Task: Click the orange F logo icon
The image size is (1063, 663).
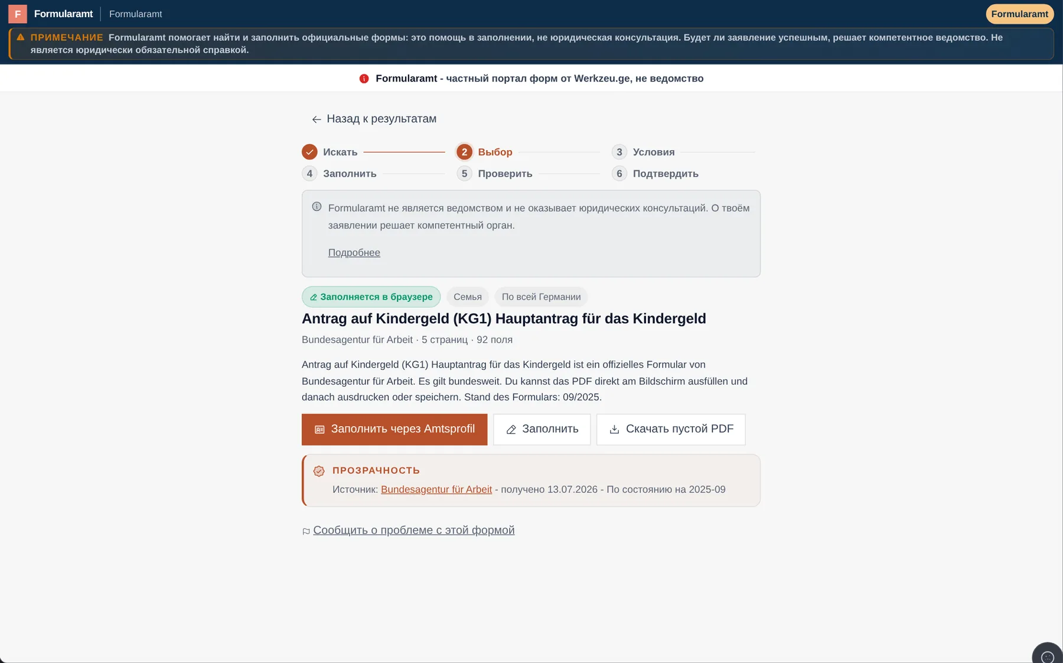Action: (18, 14)
